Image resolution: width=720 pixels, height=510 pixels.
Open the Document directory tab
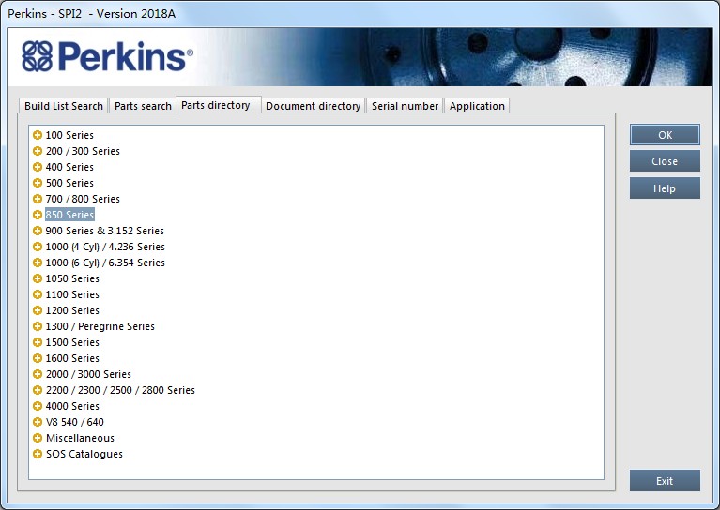pos(314,106)
